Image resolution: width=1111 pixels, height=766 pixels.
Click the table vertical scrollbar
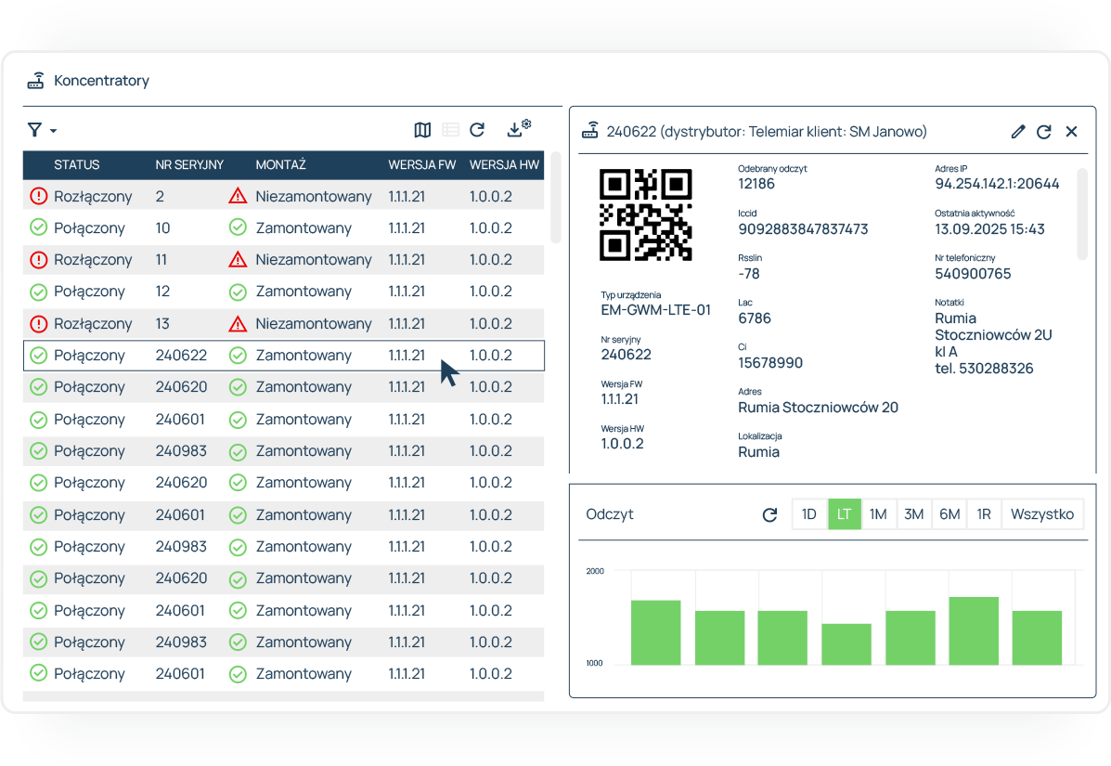click(556, 197)
